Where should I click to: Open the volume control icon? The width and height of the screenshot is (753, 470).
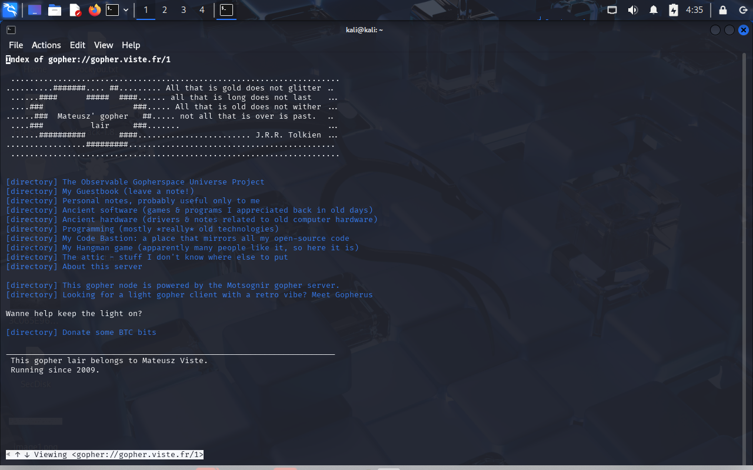coord(633,10)
